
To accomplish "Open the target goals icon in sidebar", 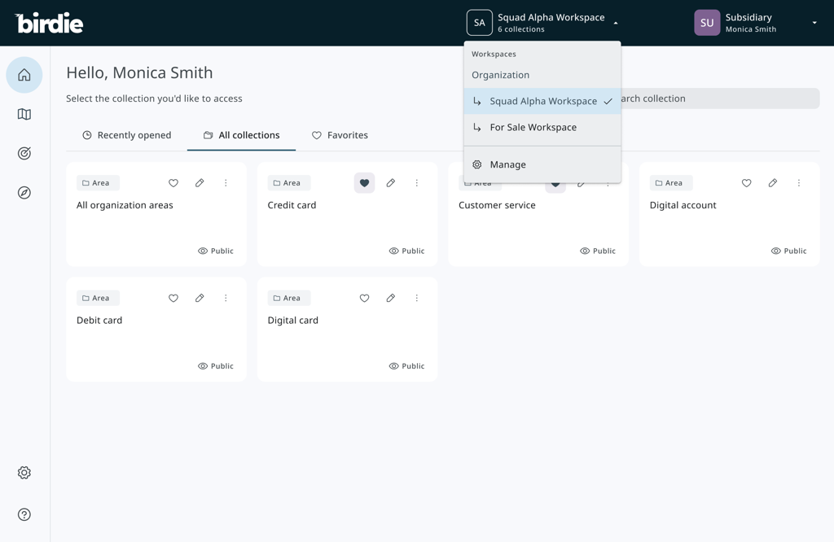I will (24, 154).
